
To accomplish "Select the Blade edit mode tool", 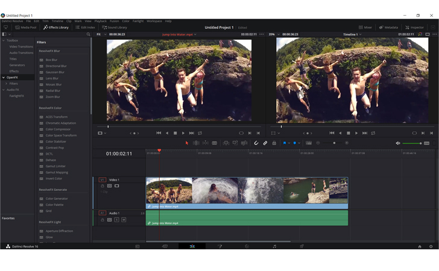I will 215,143.
